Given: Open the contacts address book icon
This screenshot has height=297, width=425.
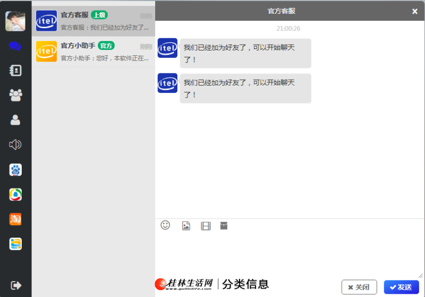Looking at the screenshot, I should [15, 71].
